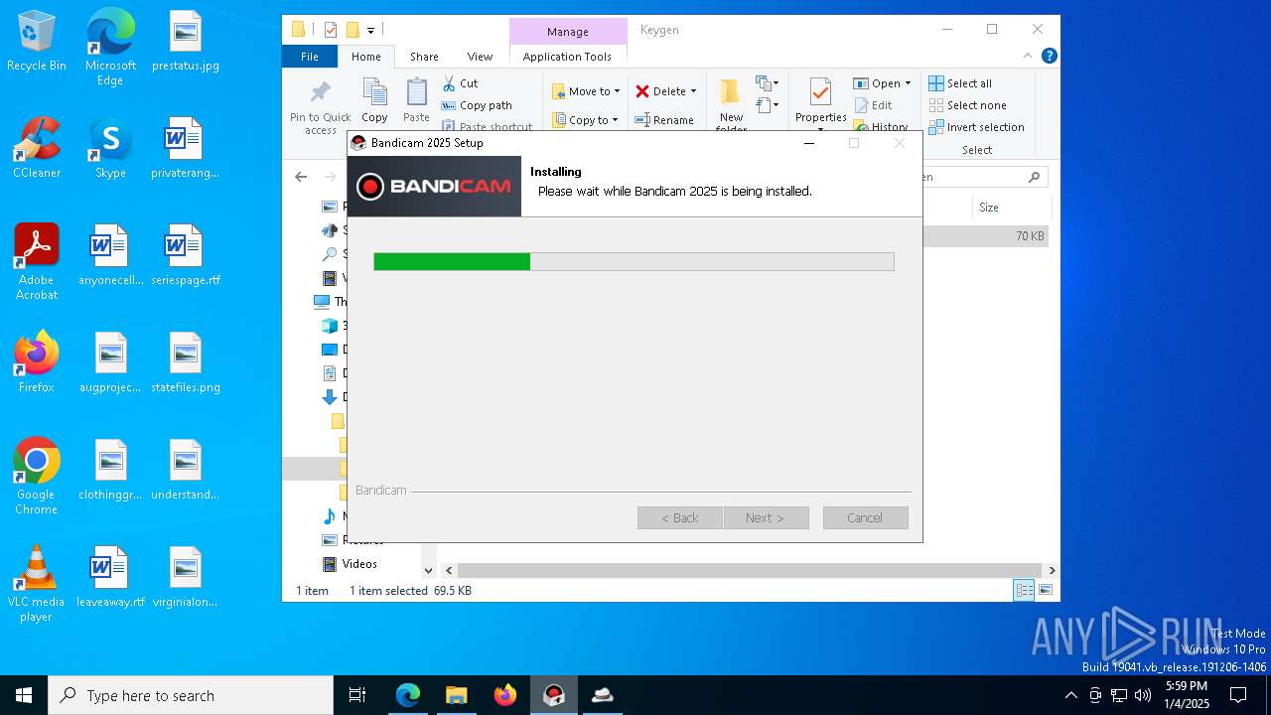The width and height of the screenshot is (1271, 715).
Task: Click the Bandicam installation progress bar
Action: (x=634, y=261)
